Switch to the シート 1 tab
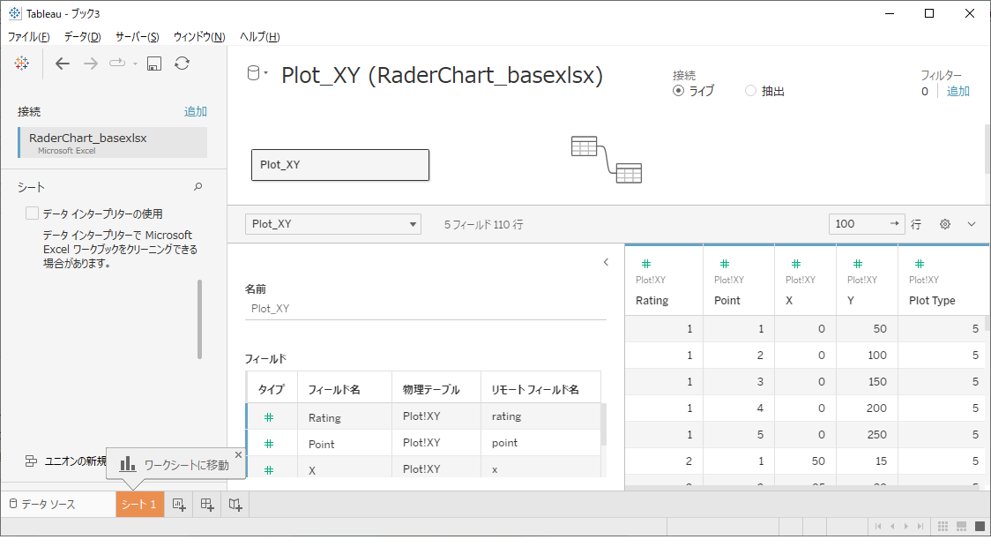Viewport: 991px width, 547px height. coord(139,505)
